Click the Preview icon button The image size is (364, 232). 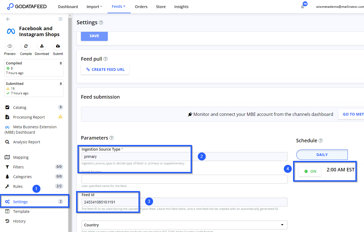(x=10, y=46)
